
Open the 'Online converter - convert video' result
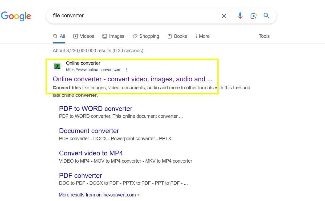tap(133, 79)
